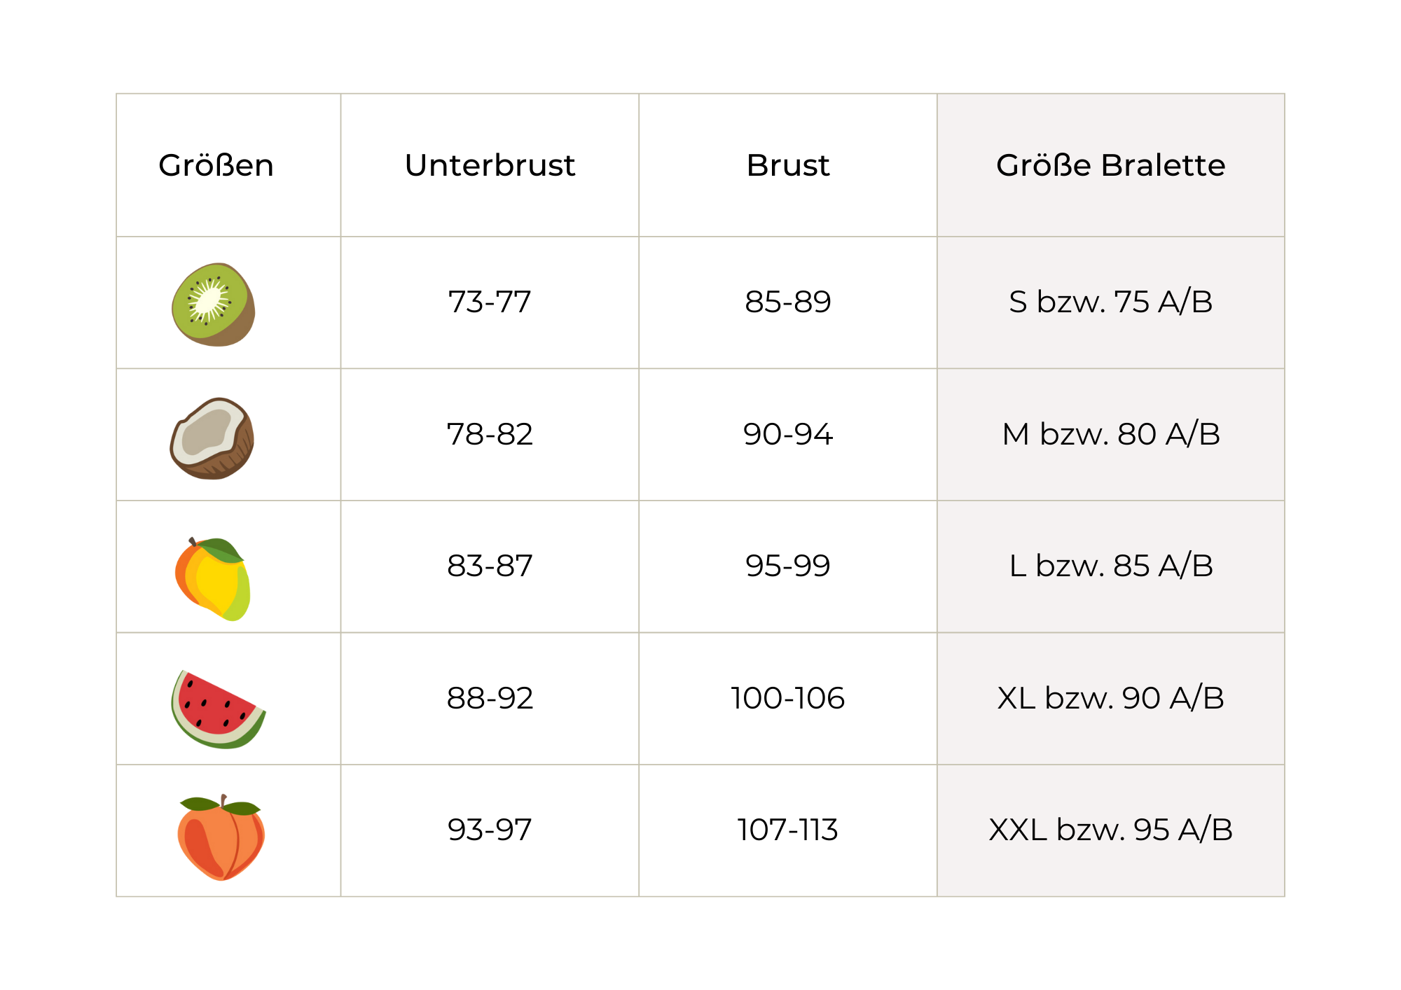This screenshot has height=990, width=1401.
Task: Click the 93-97 Unterbrust value
Action: (x=490, y=830)
